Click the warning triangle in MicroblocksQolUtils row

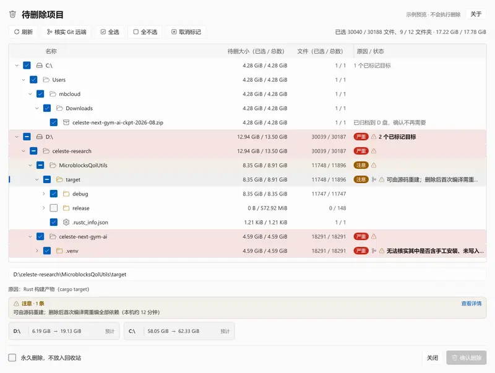point(374,165)
